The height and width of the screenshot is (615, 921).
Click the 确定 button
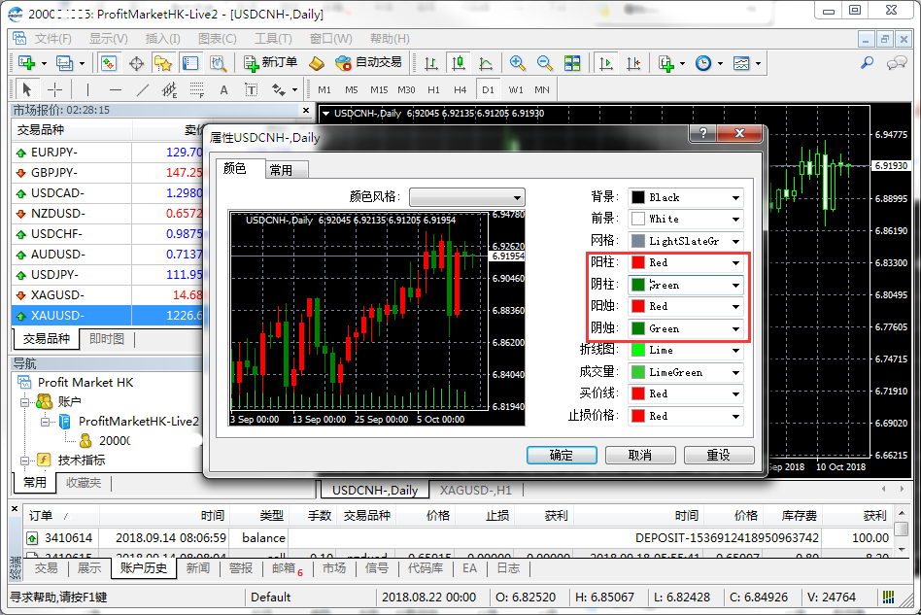tap(561, 455)
